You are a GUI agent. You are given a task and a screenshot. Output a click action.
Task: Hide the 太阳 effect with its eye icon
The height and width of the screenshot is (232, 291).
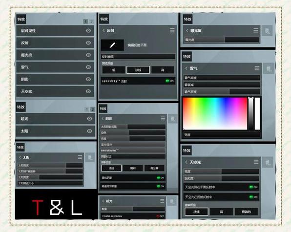click(89, 131)
